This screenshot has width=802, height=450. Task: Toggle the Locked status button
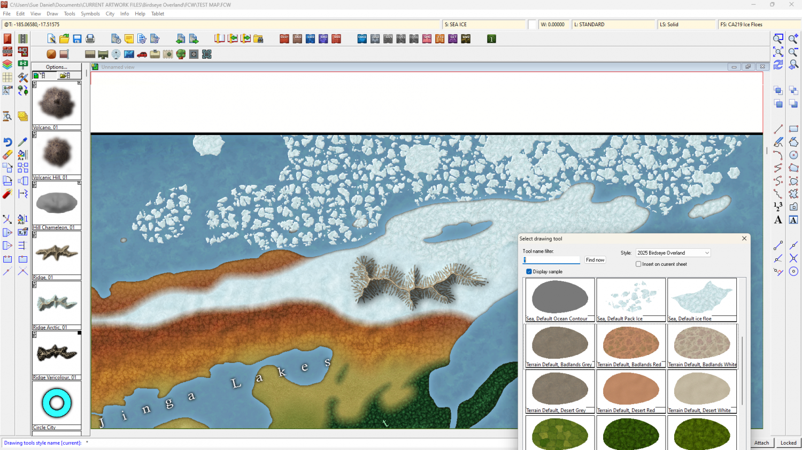[x=788, y=443]
